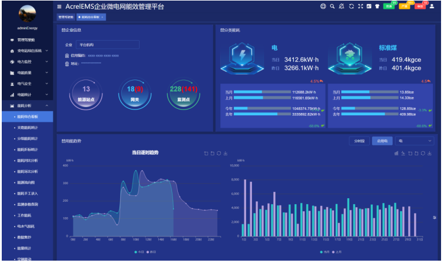Switch to the 管理驾驶舱 page tab
This screenshot has height=263, width=444.
click(x=66, y=17)
